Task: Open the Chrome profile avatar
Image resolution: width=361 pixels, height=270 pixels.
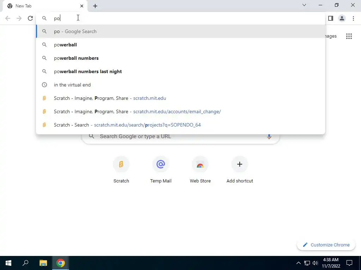Action: (x=342, y=18)
